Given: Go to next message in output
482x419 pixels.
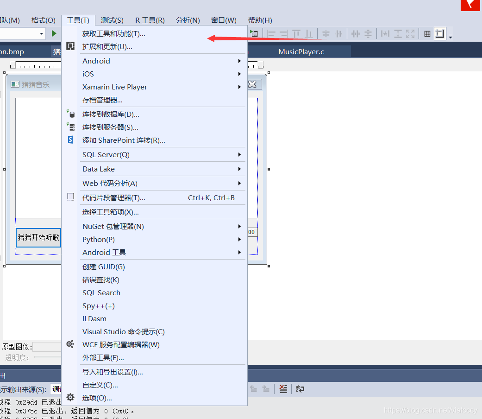Looking at the screenshot, I should [266, 389].
